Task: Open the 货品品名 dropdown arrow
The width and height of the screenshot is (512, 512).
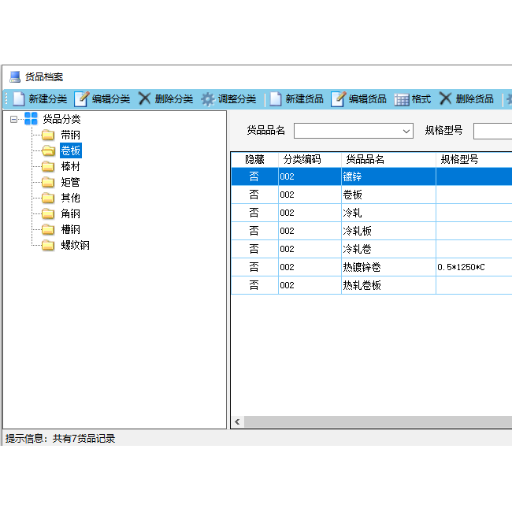Action: click(x=406, y=131)
